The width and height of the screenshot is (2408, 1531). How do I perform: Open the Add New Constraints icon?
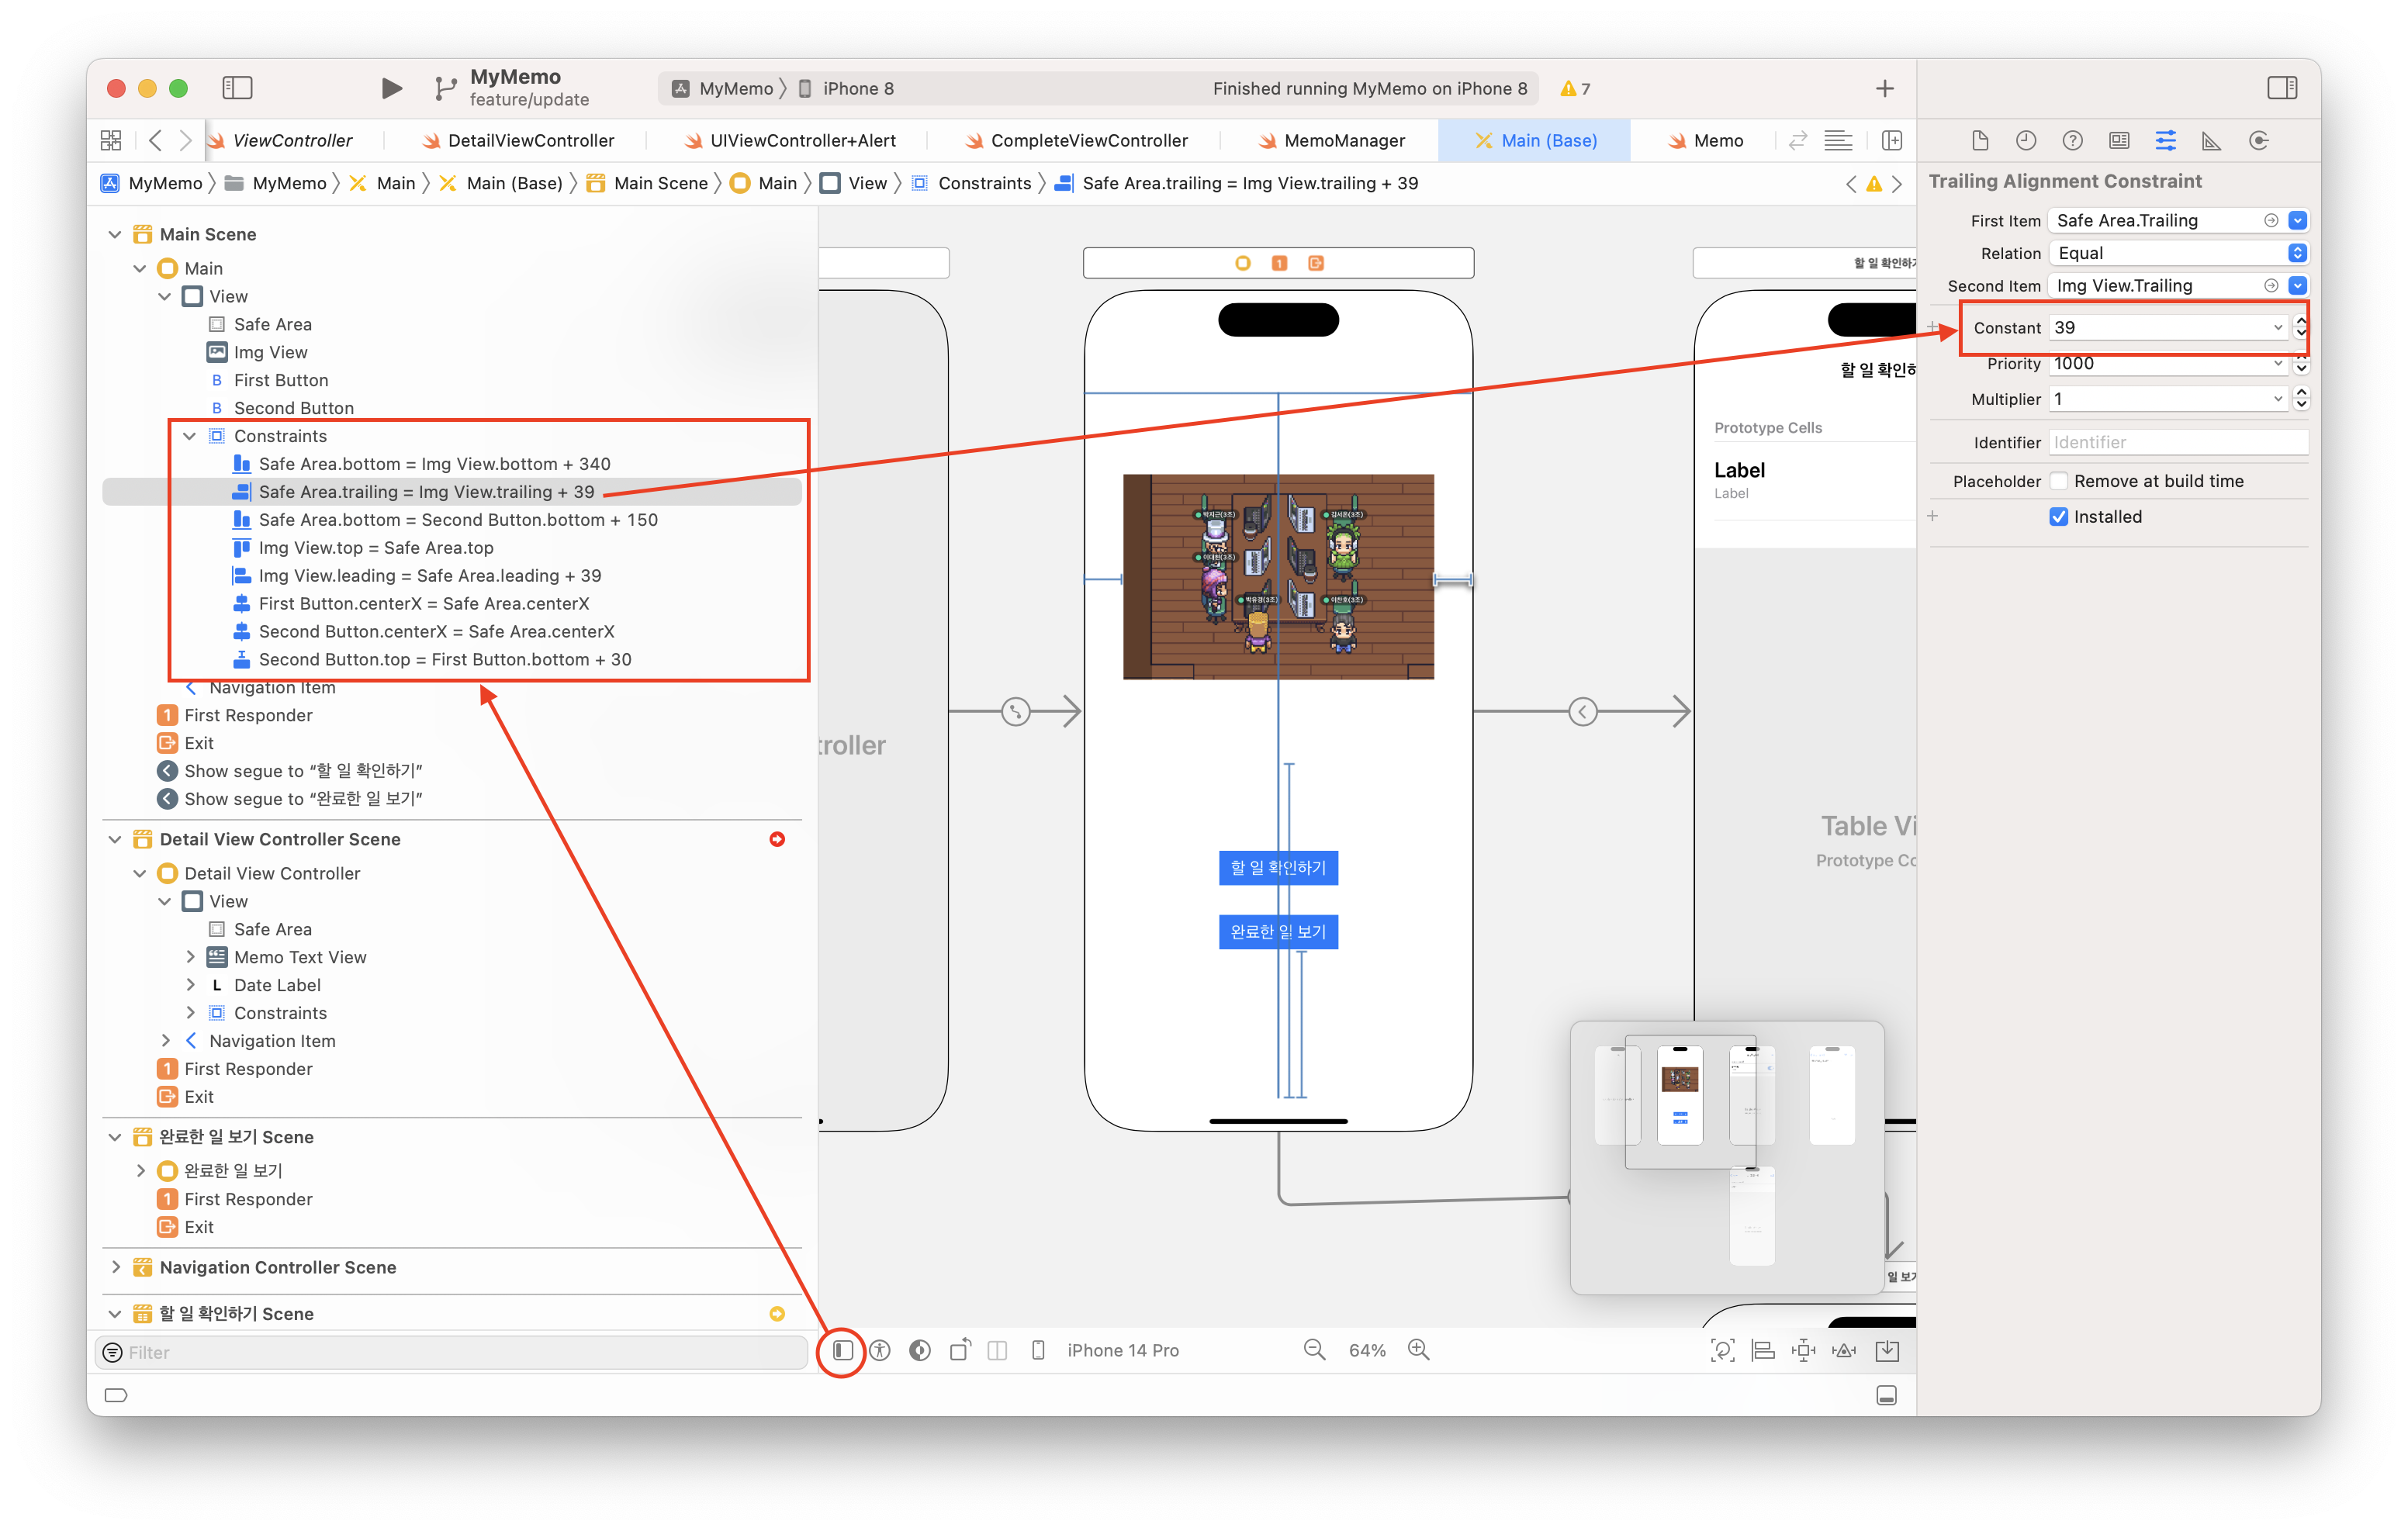click(1803, 1350)
